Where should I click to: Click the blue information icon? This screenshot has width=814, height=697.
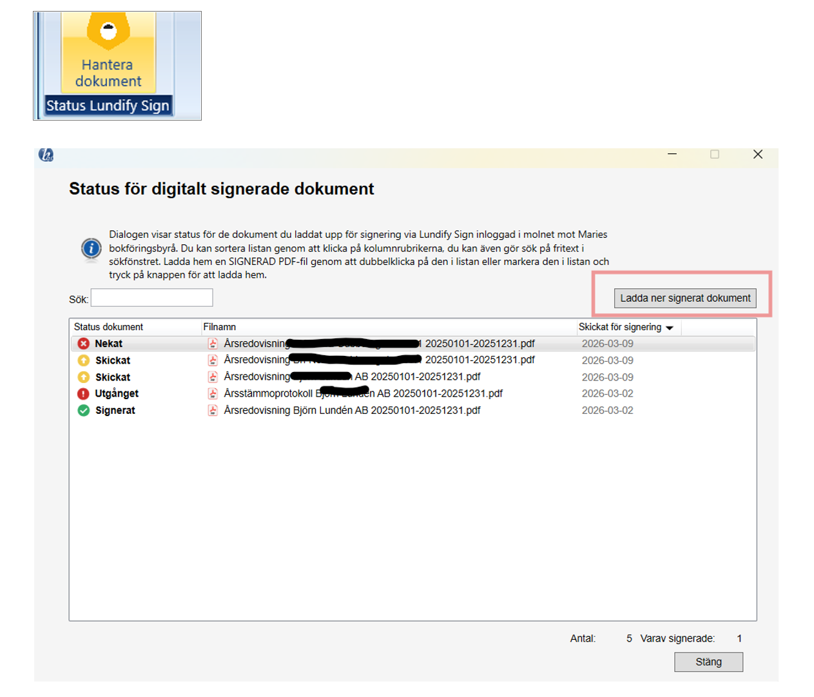[91, 248]
